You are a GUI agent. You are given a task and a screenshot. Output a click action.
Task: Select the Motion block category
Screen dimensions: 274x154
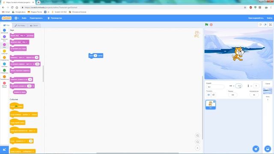[x=4, y=31]
